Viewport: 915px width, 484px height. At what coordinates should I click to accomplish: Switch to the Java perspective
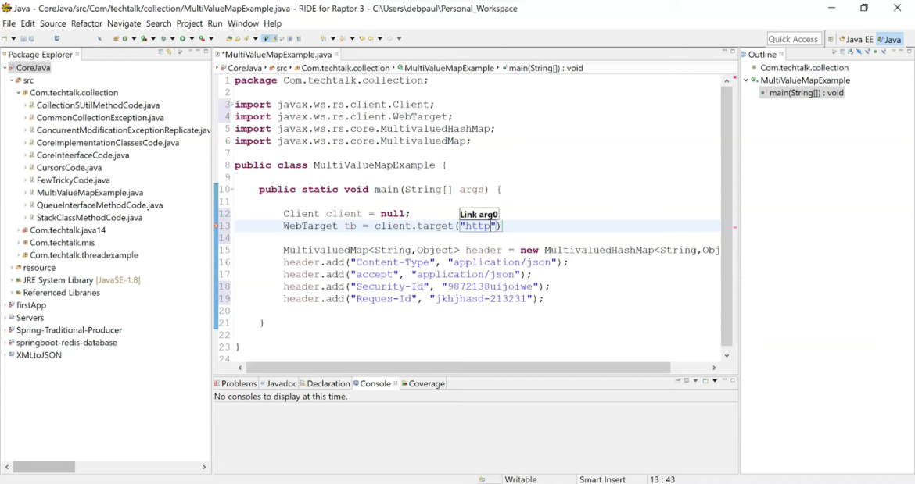pos(889,39)
